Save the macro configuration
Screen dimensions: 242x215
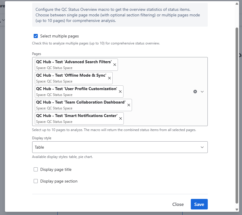click(x=199, y=204)
